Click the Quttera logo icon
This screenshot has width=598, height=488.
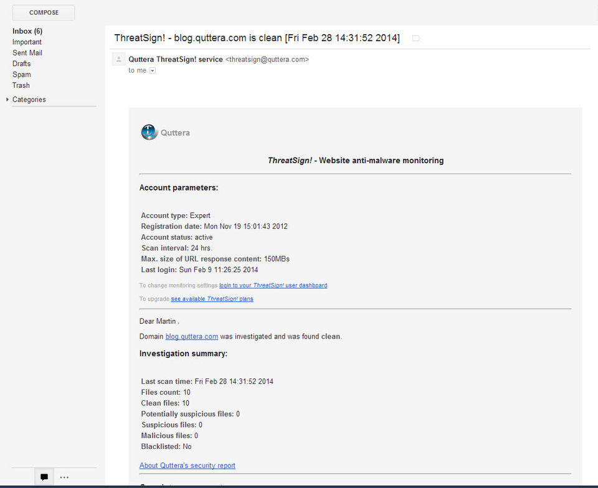pos(149,132)
